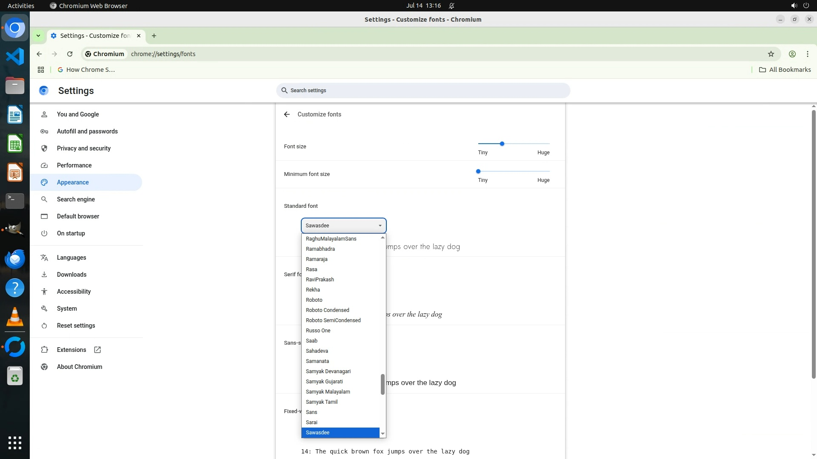Click back arrow beside Customize fonts
The height and width of the screenshot is (459, 817).
287,114
